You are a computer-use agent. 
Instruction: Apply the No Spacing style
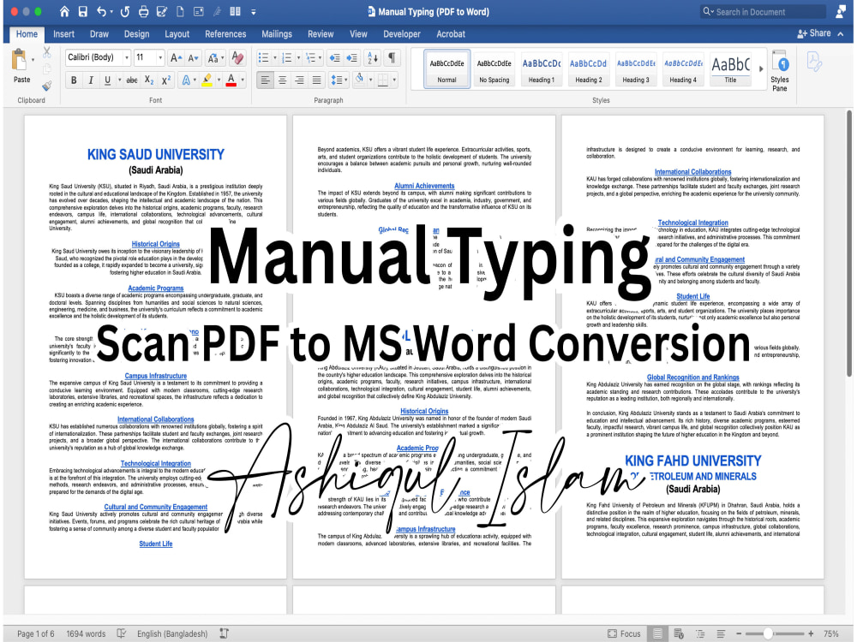coord(494,69)
